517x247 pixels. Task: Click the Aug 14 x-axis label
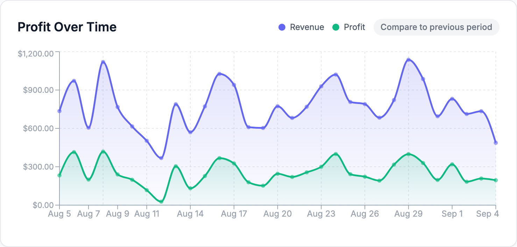tap(190, 214)
